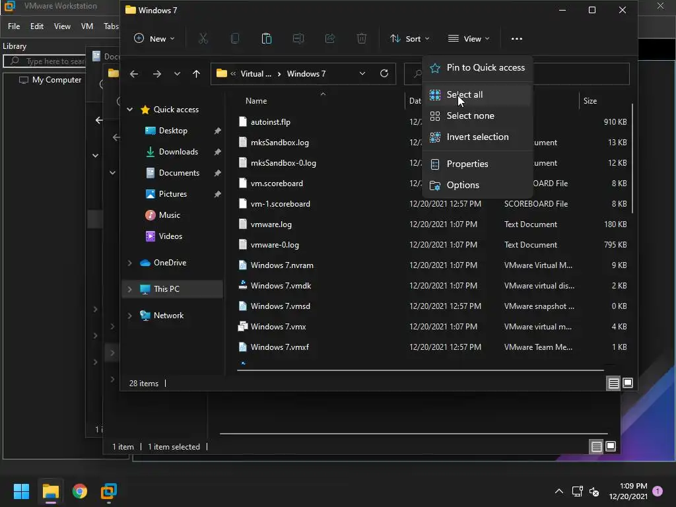
Task: Click the Rename icon in toolbar
Action: click(298, 39)
